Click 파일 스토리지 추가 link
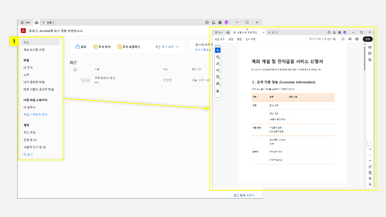 click(x=35, y=115)
